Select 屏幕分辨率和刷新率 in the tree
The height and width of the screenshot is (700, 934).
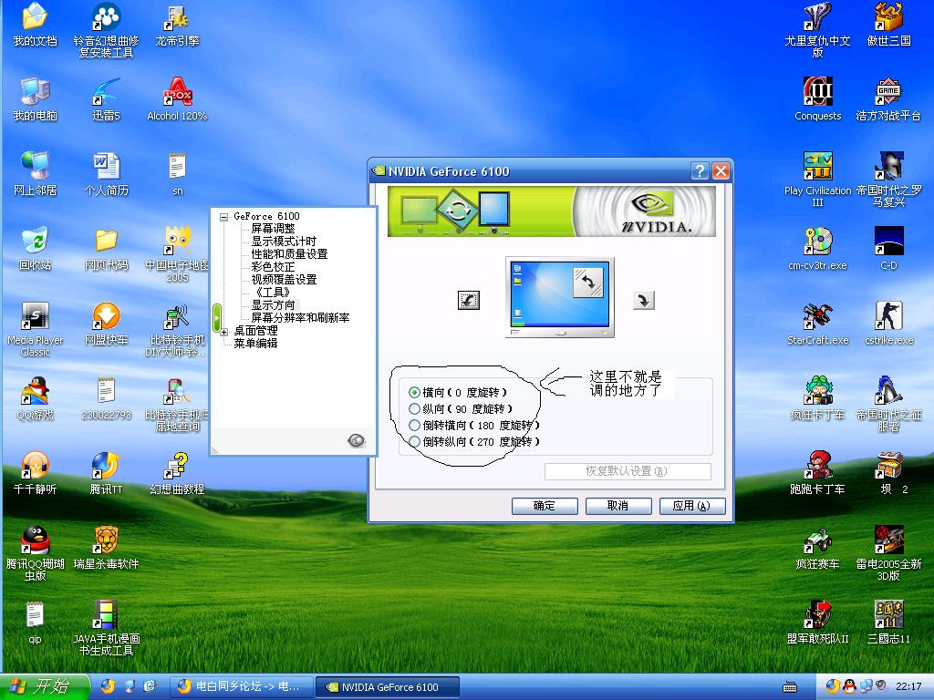(x=300, y=318)
